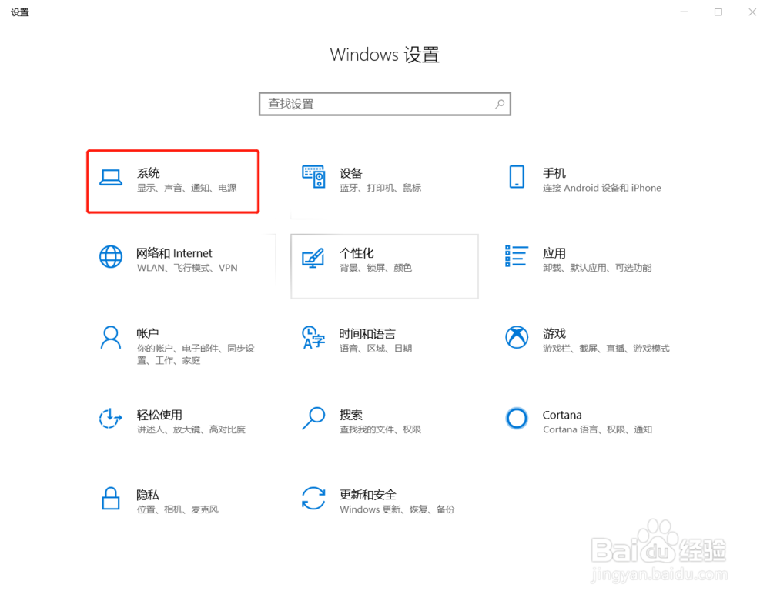Open the Apps (应用) list icon
The height and width of the screenshot is (601, 770).
coord(517,256)
